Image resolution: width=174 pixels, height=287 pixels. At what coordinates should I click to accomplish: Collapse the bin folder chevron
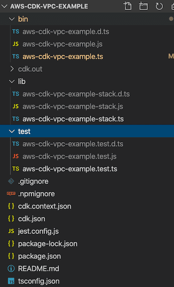click(12, 19)
